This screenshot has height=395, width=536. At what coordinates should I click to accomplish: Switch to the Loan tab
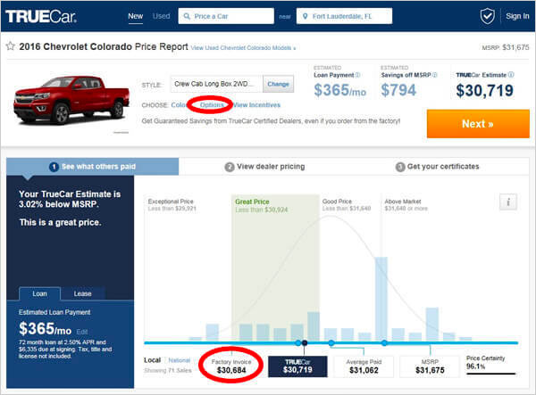tap(39, 293)
